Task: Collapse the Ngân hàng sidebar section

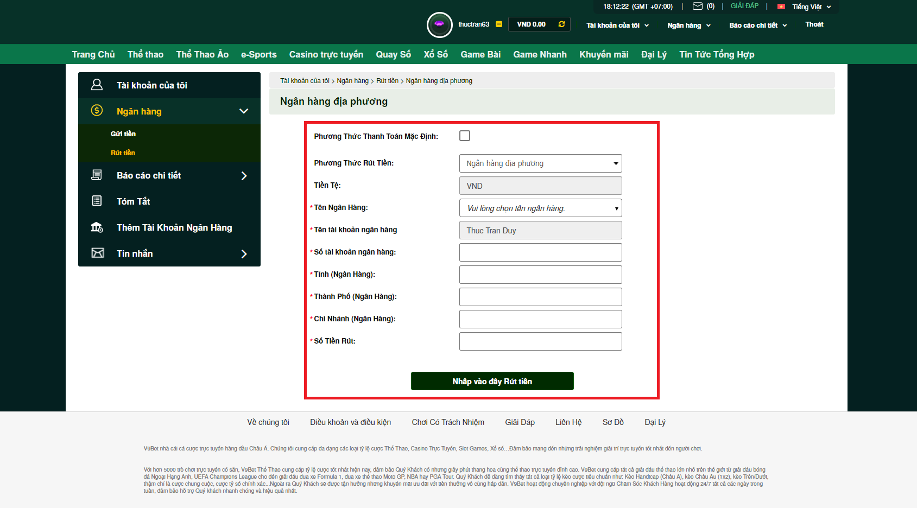Action: [x=244, y=111]
